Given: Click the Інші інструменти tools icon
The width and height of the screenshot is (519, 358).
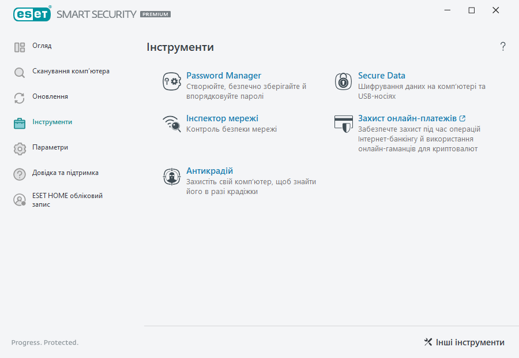Looking at the screenshot, I should (427, 342).
